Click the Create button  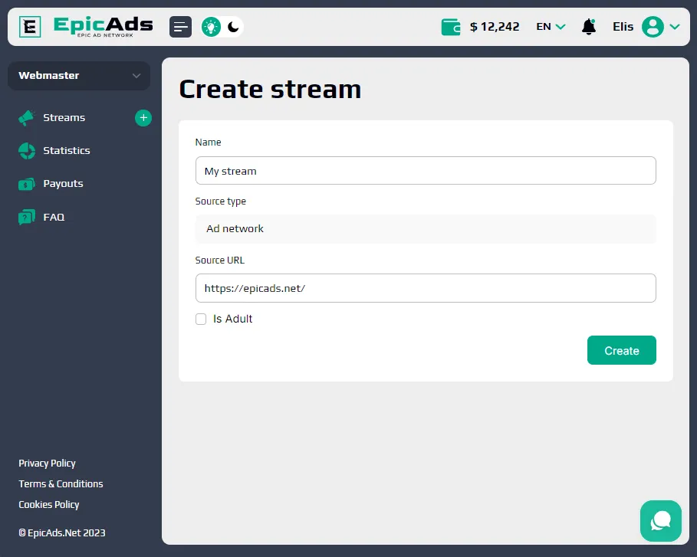pos(621,350)
